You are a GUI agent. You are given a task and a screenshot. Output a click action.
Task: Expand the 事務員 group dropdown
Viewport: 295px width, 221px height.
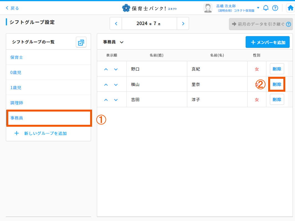(x=113, y=42)
